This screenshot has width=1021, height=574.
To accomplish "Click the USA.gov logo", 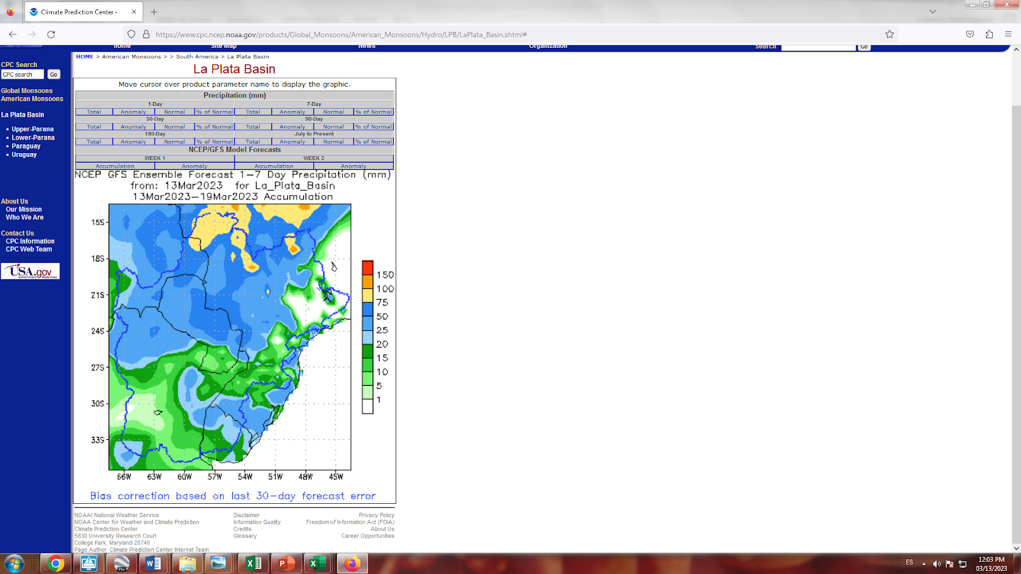I will coord(30,271).
